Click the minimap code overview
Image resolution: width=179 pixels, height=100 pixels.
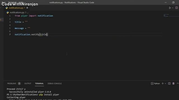(171, 15)
